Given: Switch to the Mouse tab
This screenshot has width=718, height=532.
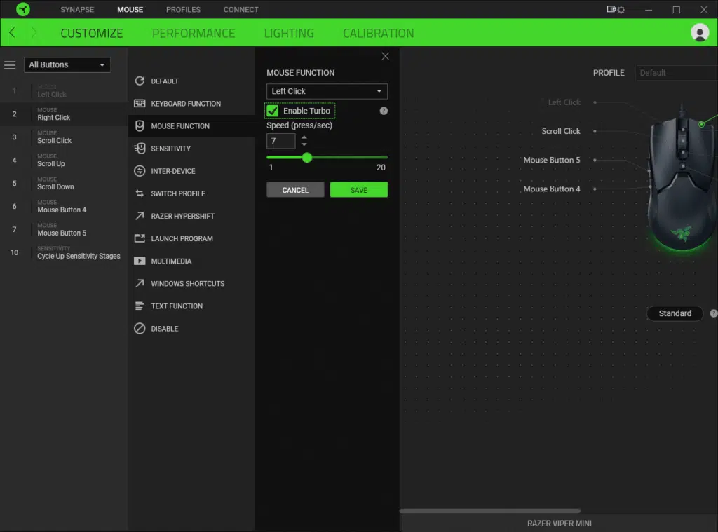Looking at the screenshot, I should (x=130, y=9).
